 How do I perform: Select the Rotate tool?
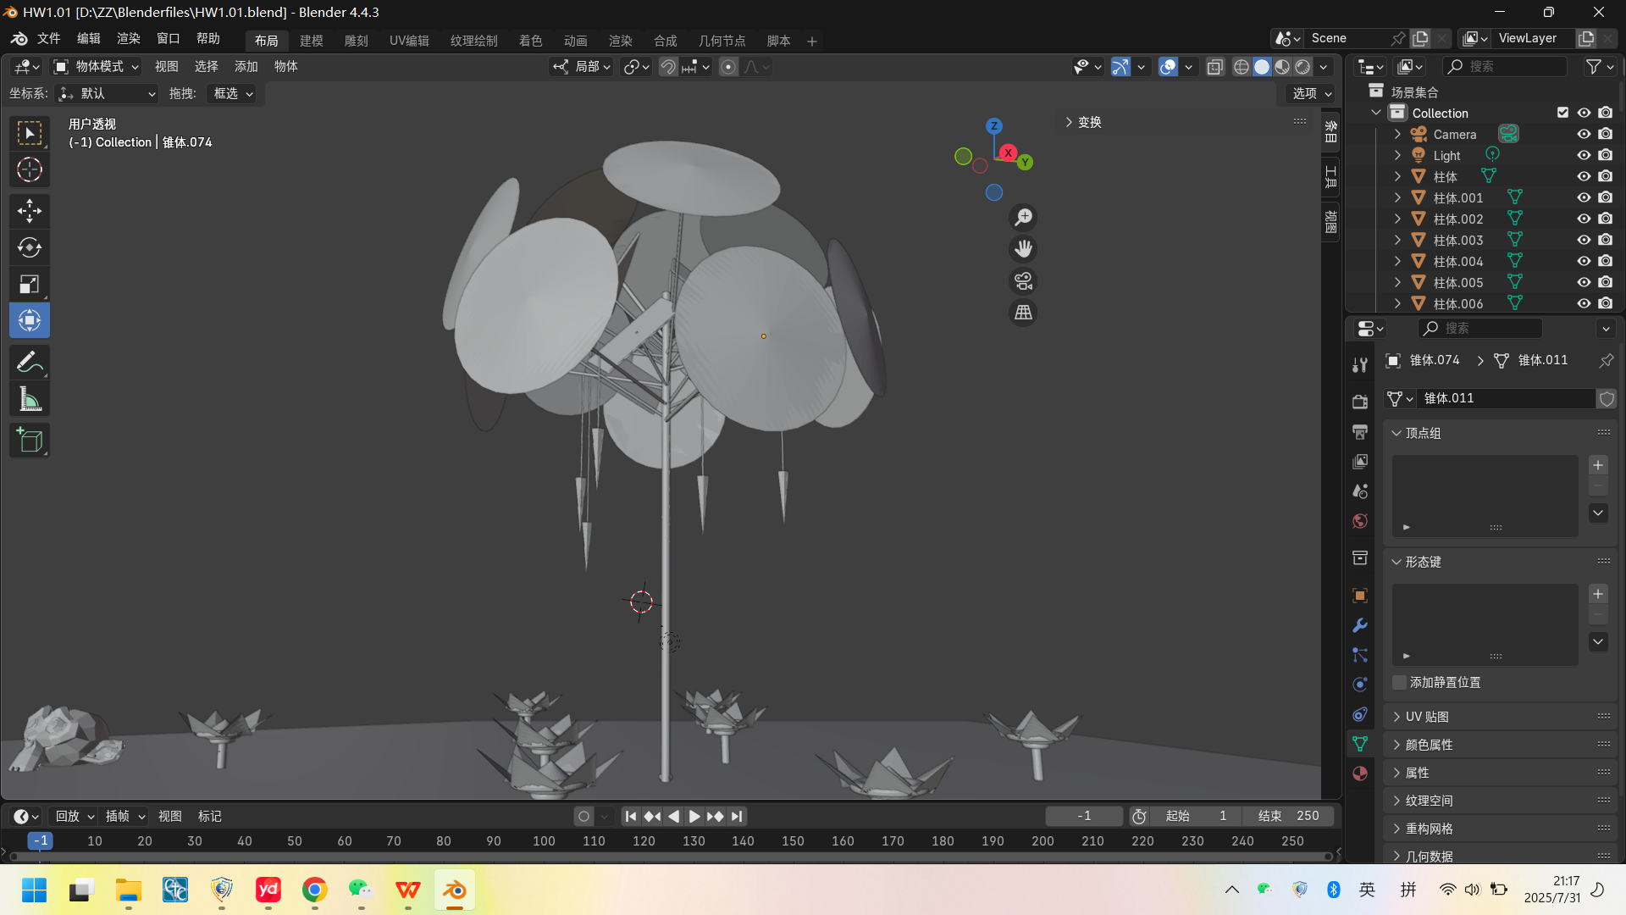30,247
